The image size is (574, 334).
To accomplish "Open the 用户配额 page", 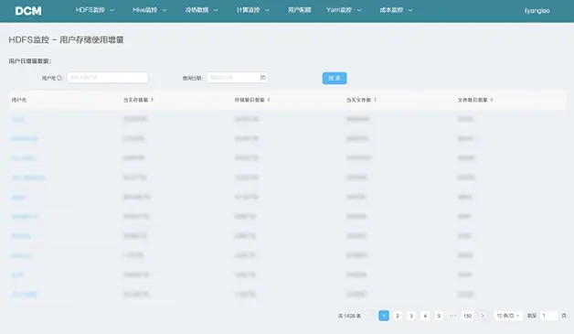I will pos(300,10).
